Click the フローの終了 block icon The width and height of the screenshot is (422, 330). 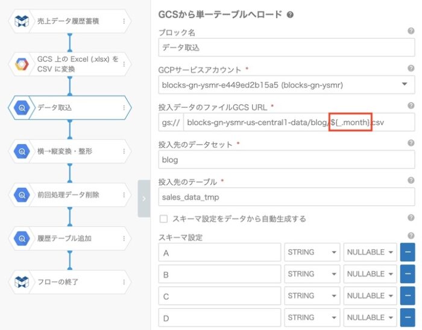coord(22,282)
